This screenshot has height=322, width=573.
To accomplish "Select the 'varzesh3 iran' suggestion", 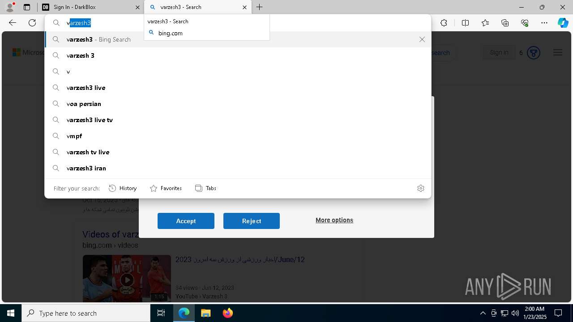I will (238, 168).
